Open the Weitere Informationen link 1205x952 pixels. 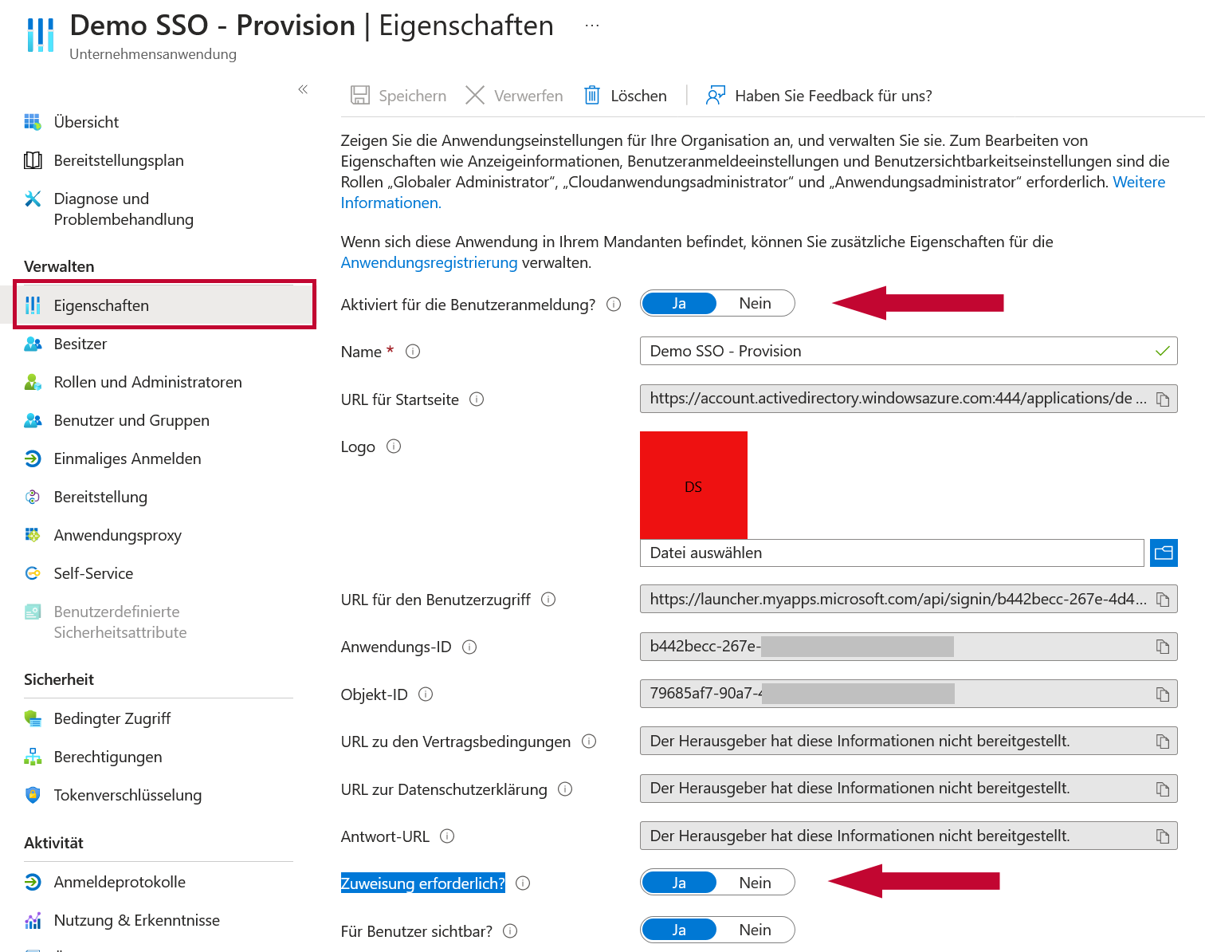(753, 192)
